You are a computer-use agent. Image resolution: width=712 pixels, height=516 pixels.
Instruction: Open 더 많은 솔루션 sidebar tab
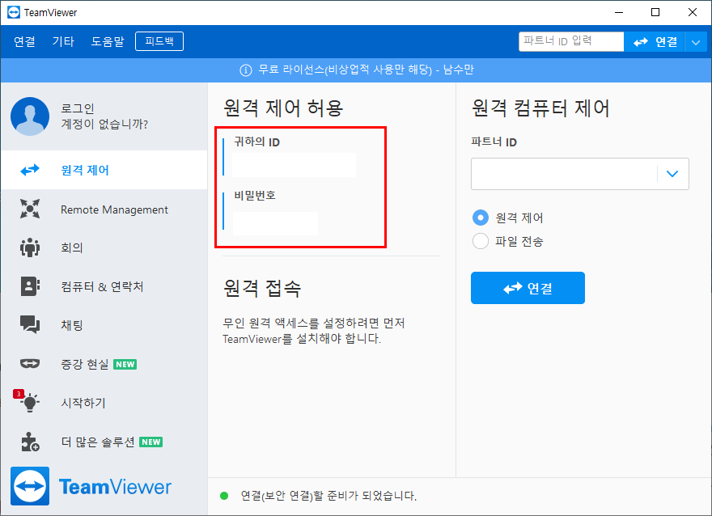click(x=104, y=442)
